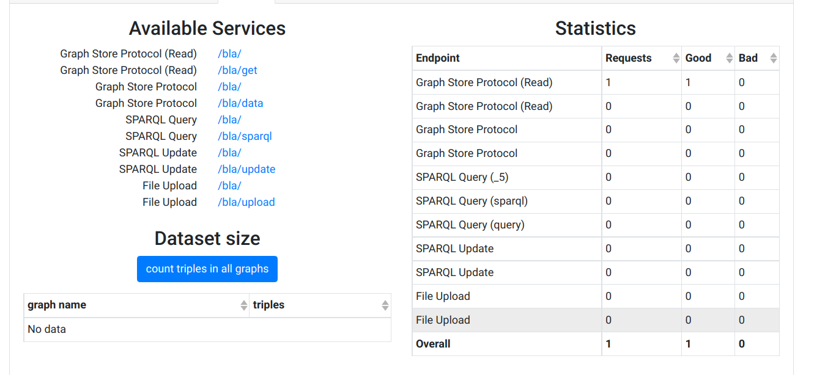Select Graph Store Protocol (Read) row with 1 request

484,82
